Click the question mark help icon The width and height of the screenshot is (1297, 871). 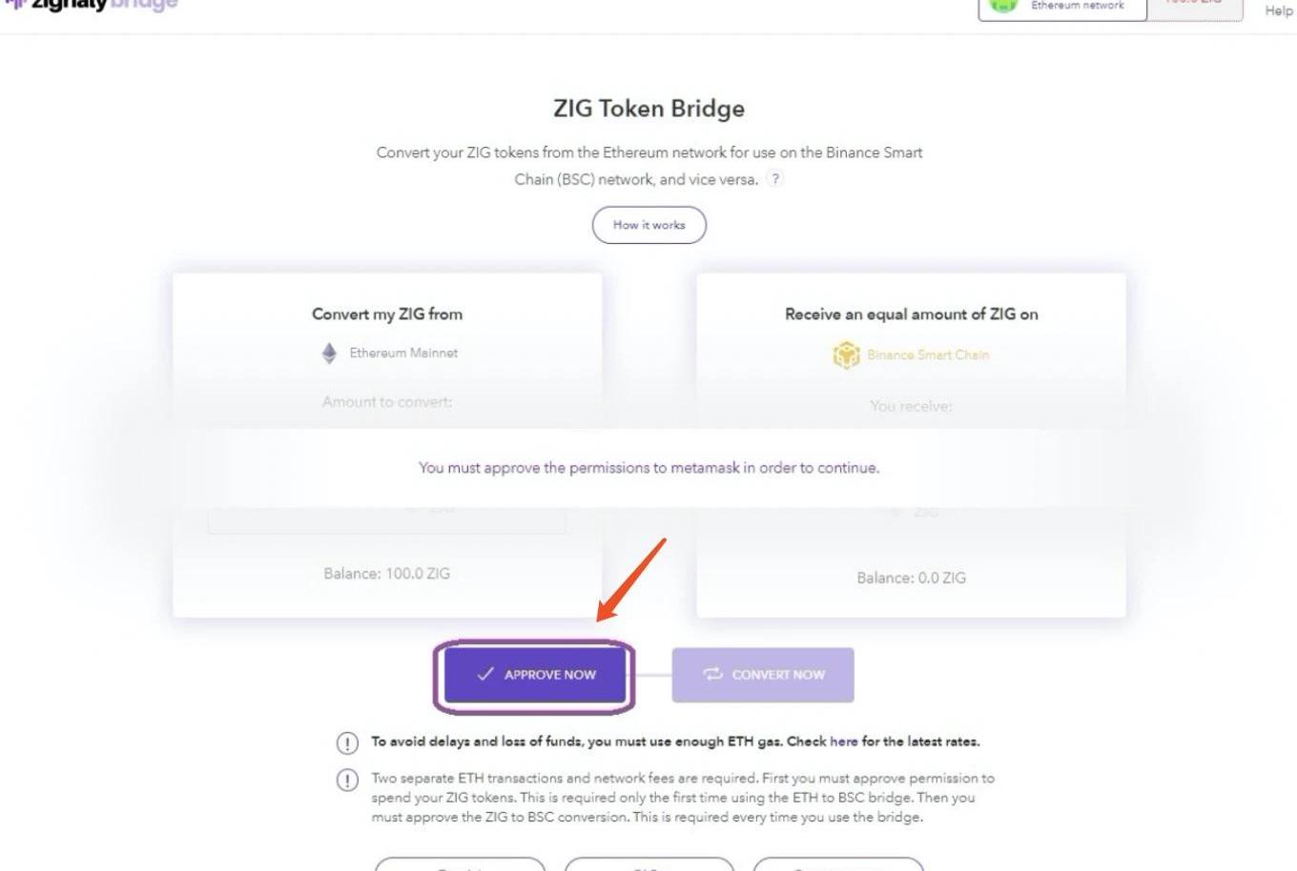[775, 179]
